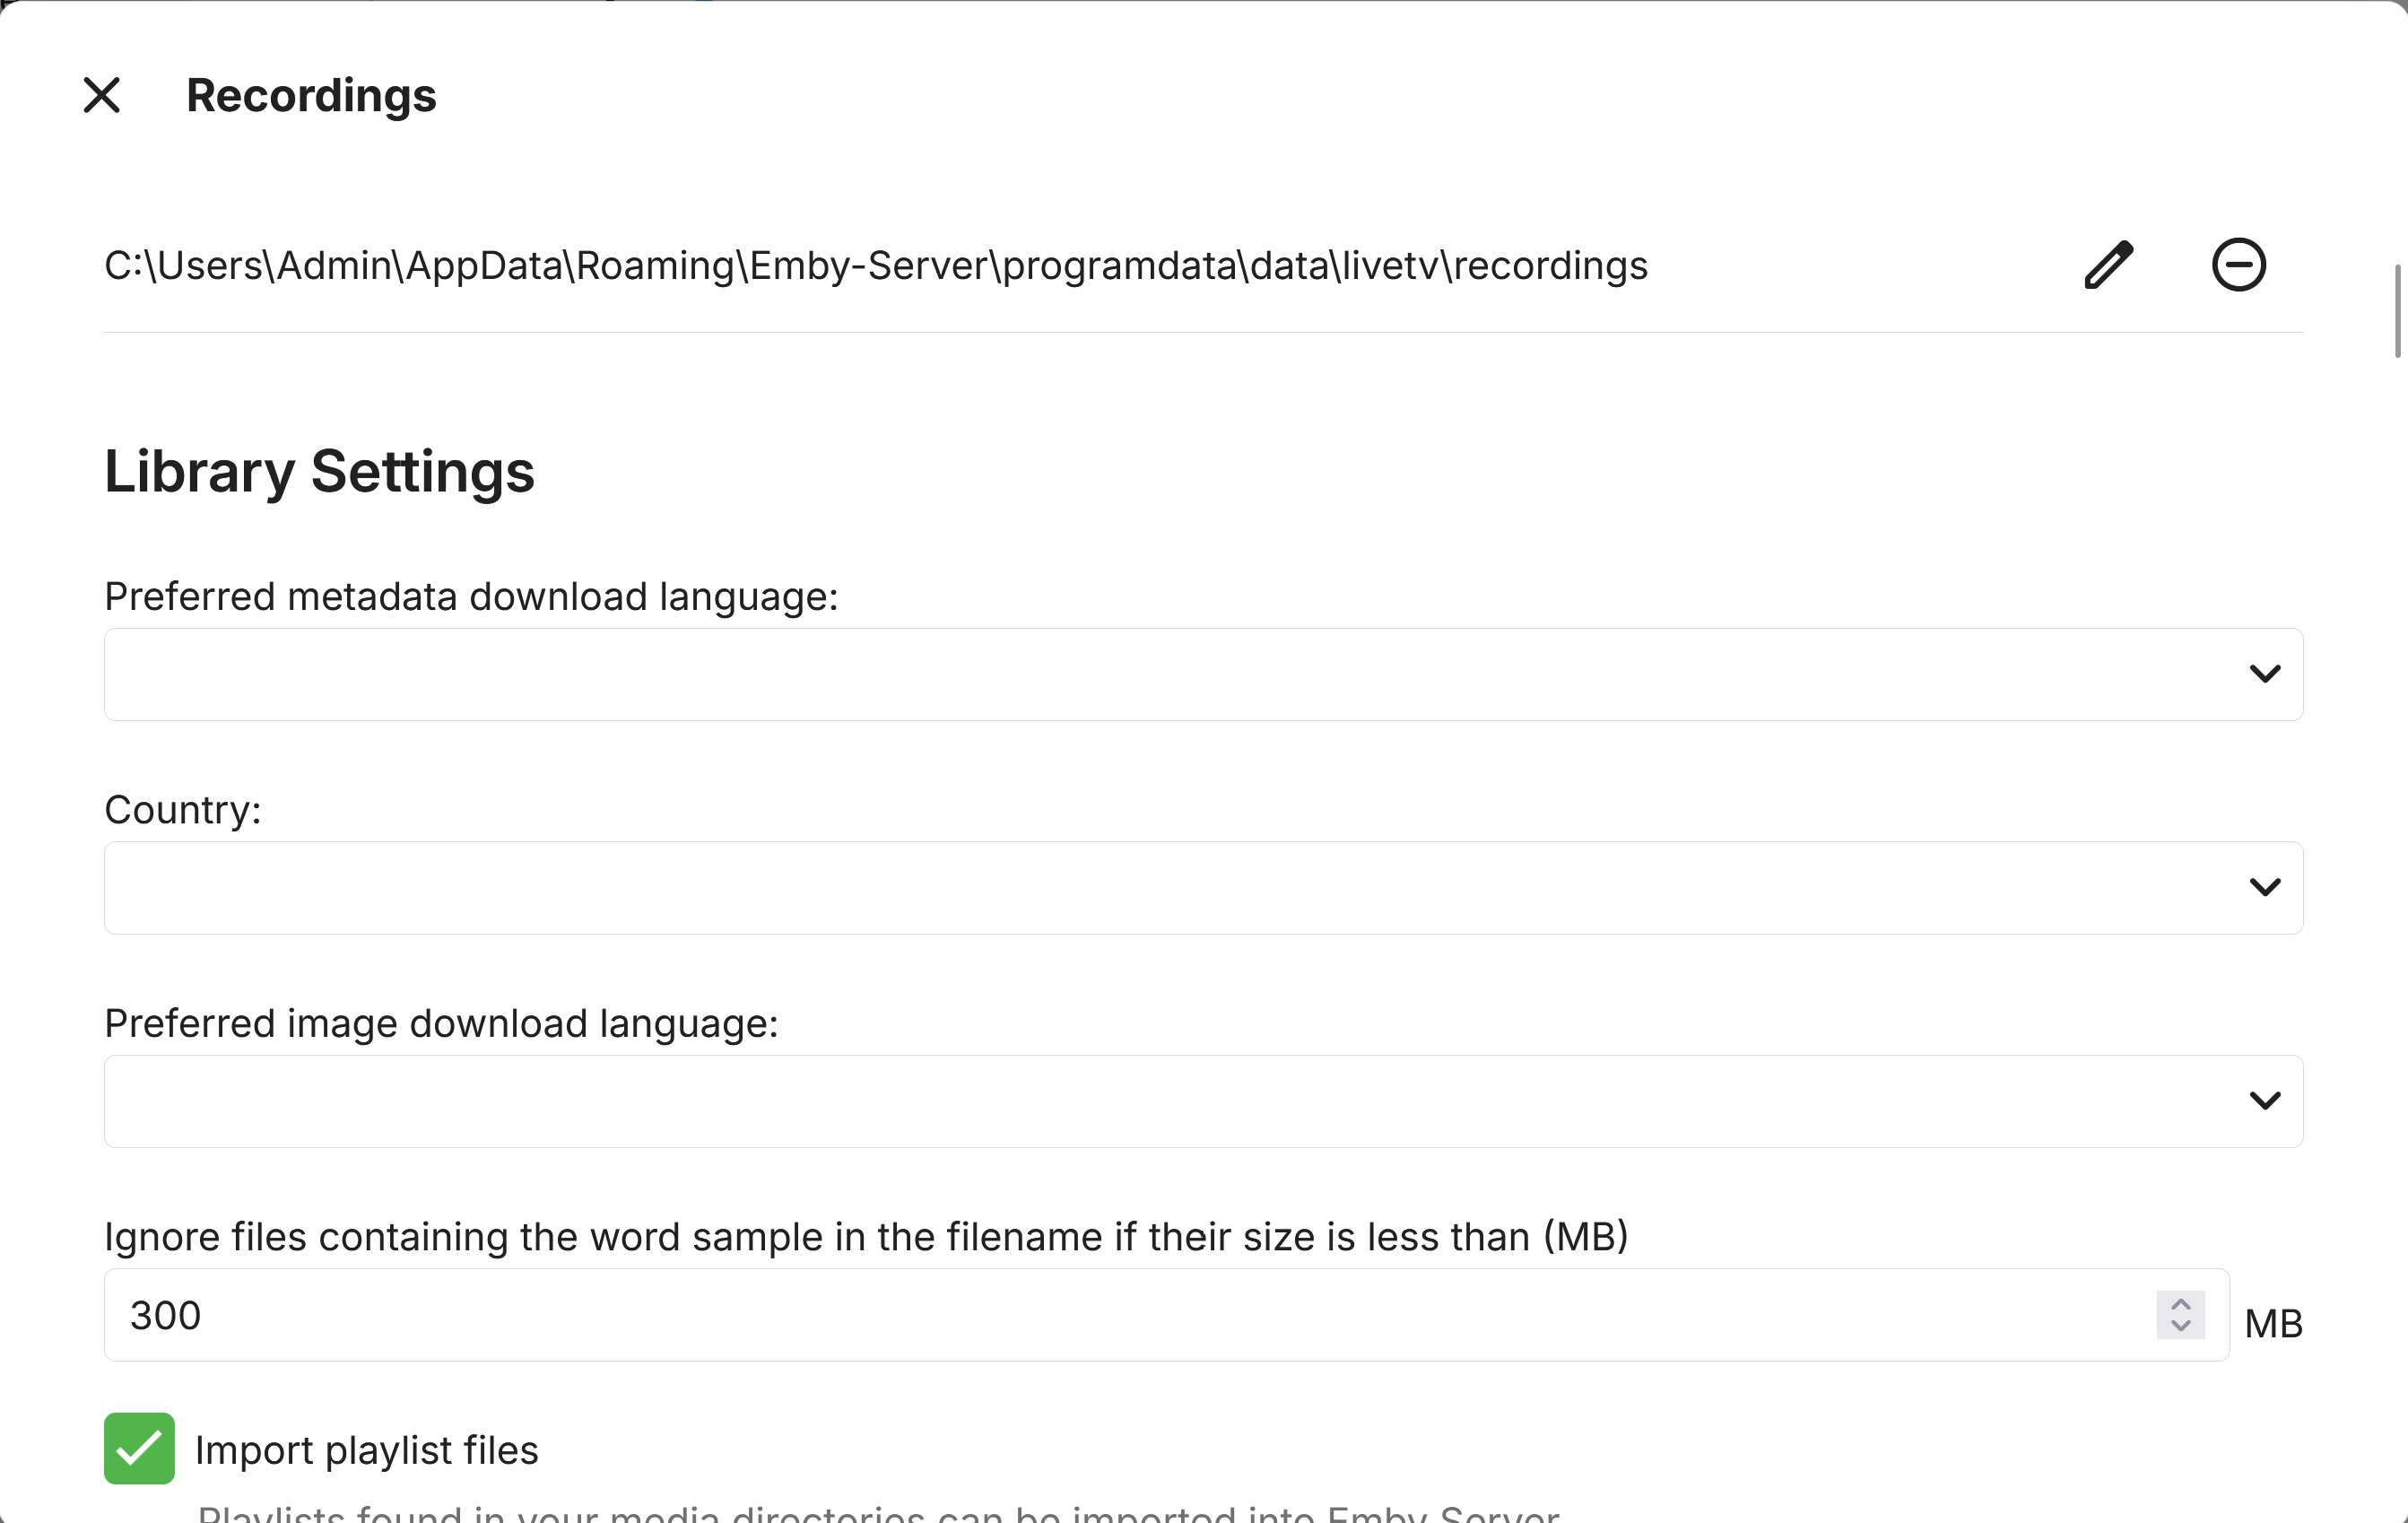Click the sample size field showing 300
The height and width of the screenshot is (1523, 2408).
tap(1100, 1315)
